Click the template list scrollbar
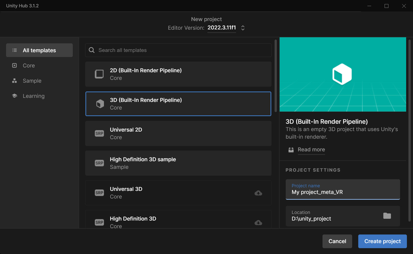413x254 pixels. 276,76
